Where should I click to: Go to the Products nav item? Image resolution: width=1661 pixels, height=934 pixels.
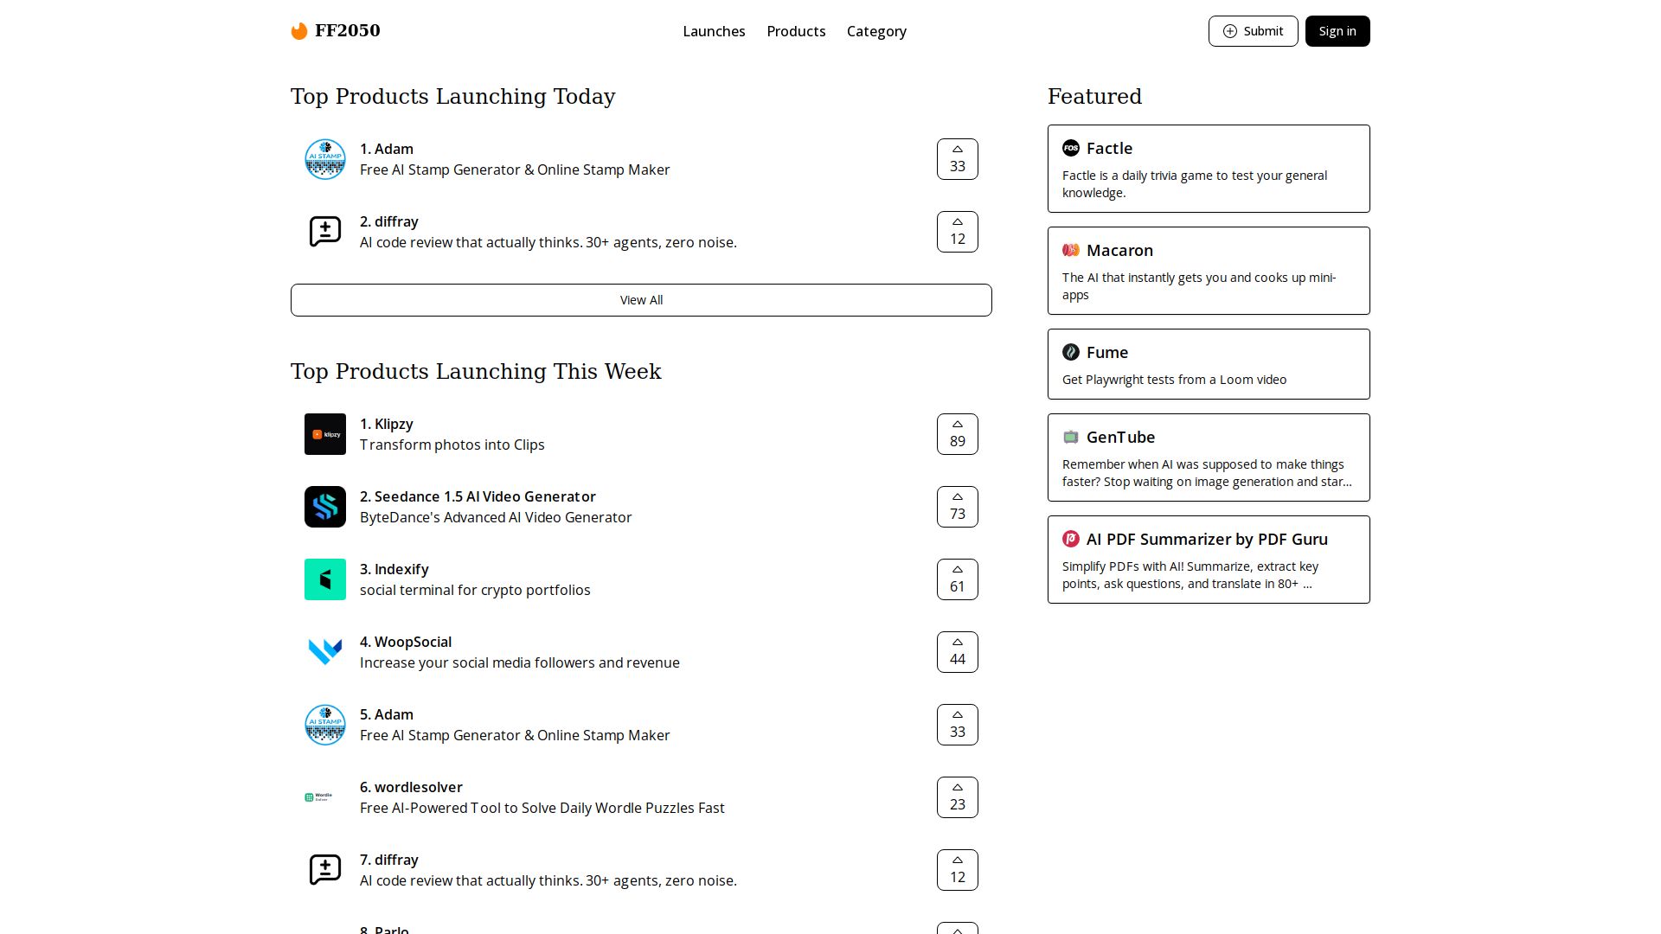coord(796,31)
